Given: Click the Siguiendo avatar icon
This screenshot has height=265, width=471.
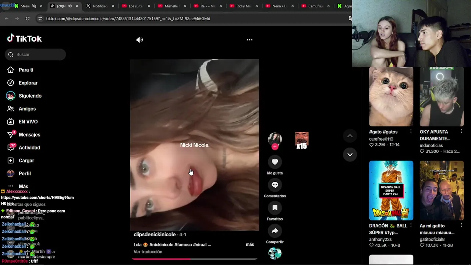Looking at the screenshot, I should point(11,96).
